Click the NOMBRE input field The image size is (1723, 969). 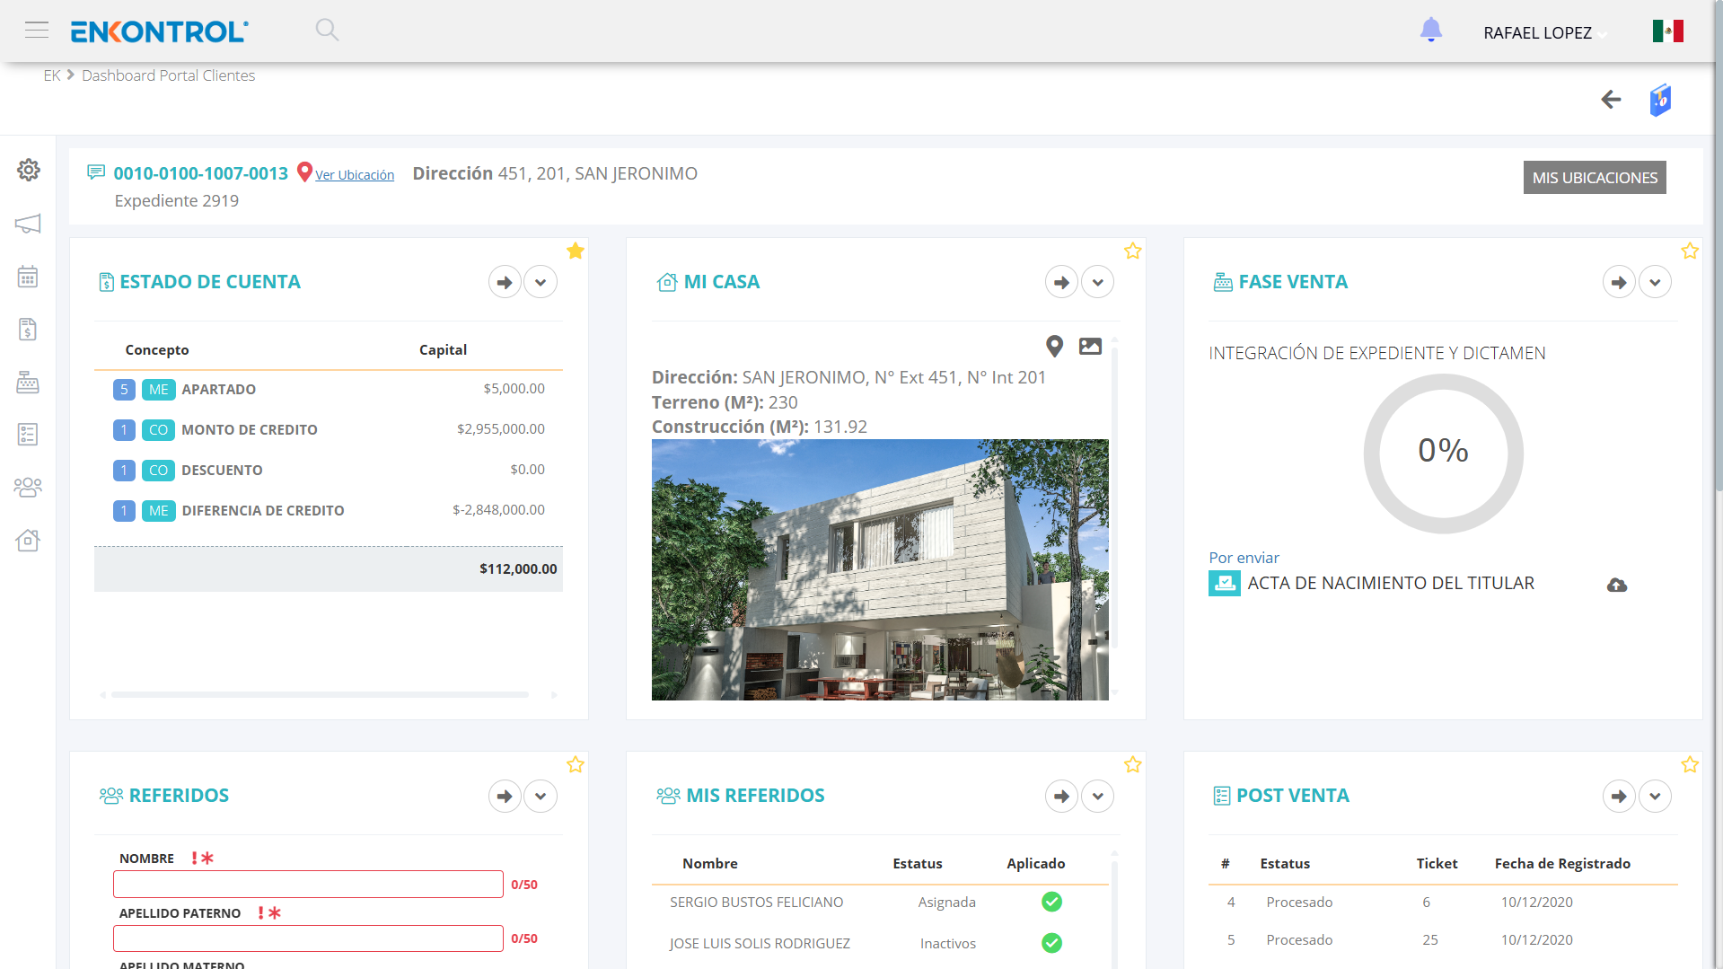(x=308, y=884)
